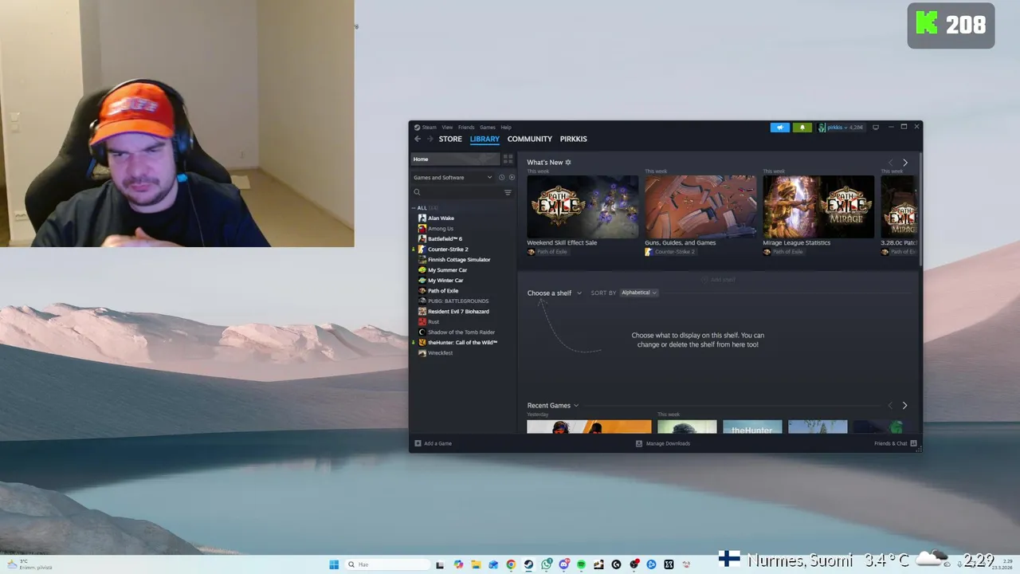This screenshot has height=574, width=1020.
Task: Advance What's New carousel to the right
Action: (x=904, y=163)
